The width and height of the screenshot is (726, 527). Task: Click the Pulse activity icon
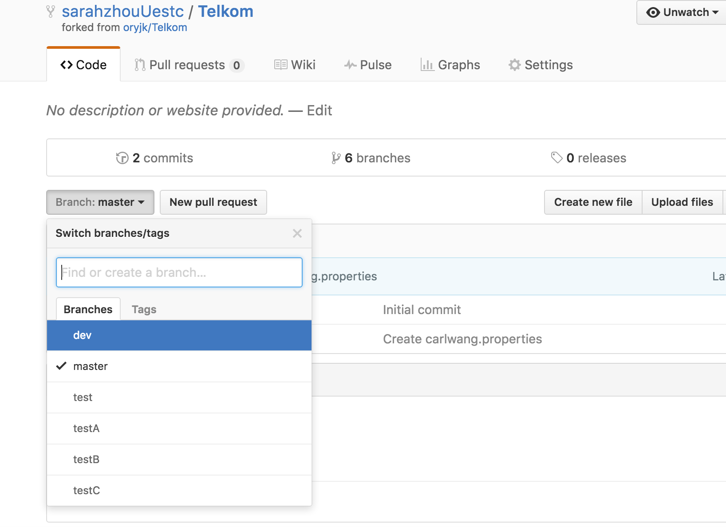350,65
